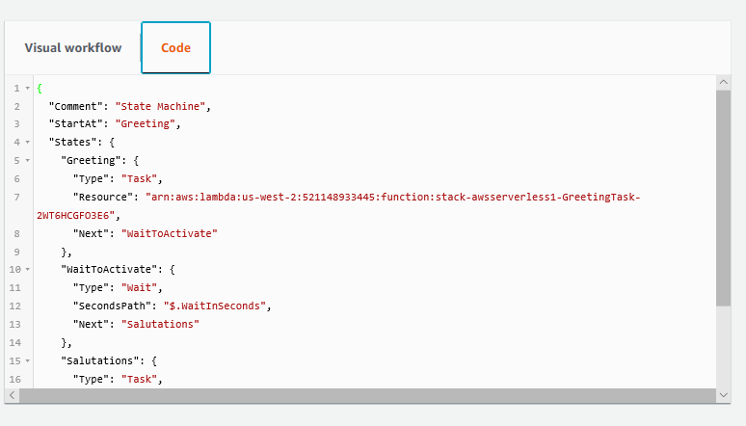
Task: Click line number 12 in the gutter
Action: pos(14,306)
